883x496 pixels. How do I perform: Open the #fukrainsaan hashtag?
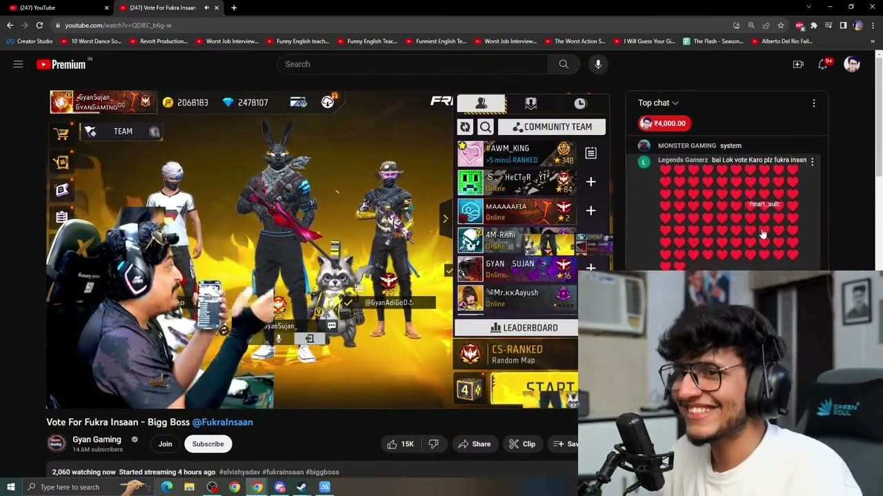[x=282, y=472]
